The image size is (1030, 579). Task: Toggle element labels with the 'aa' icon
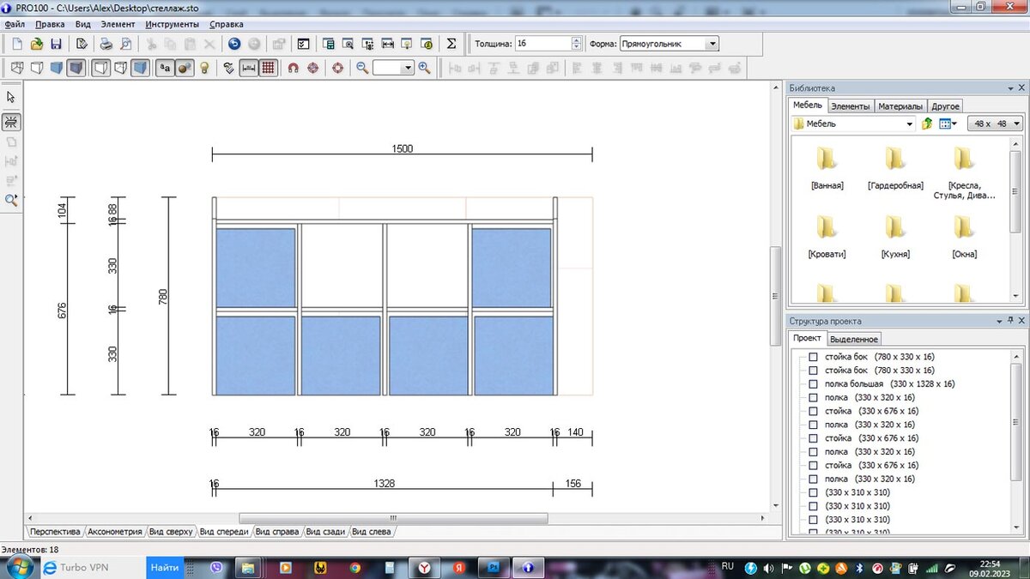(x=165, y=68)
